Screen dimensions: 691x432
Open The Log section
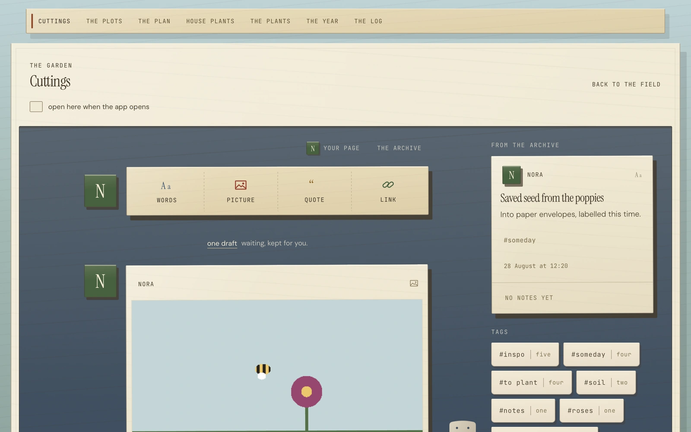pyautogui.click(x=368, y=21)
